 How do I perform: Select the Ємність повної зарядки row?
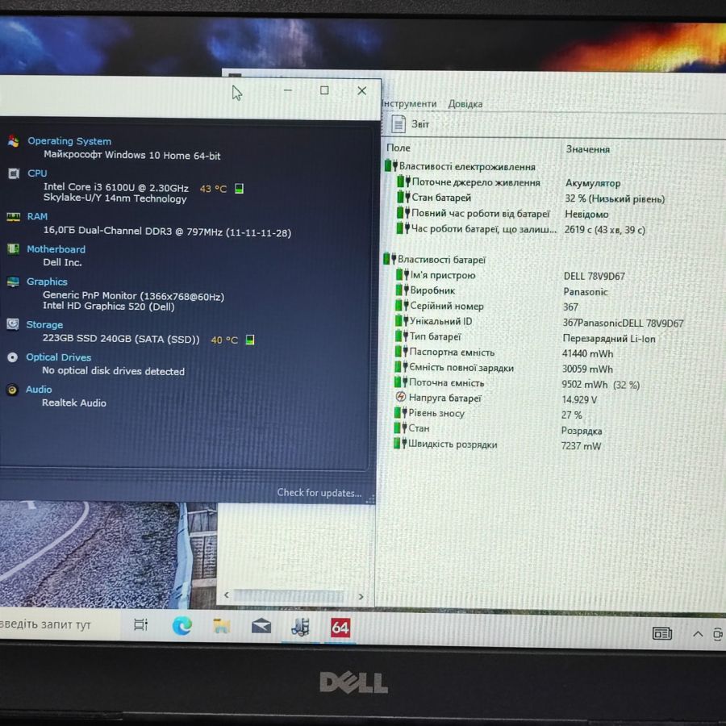point(503,368)
